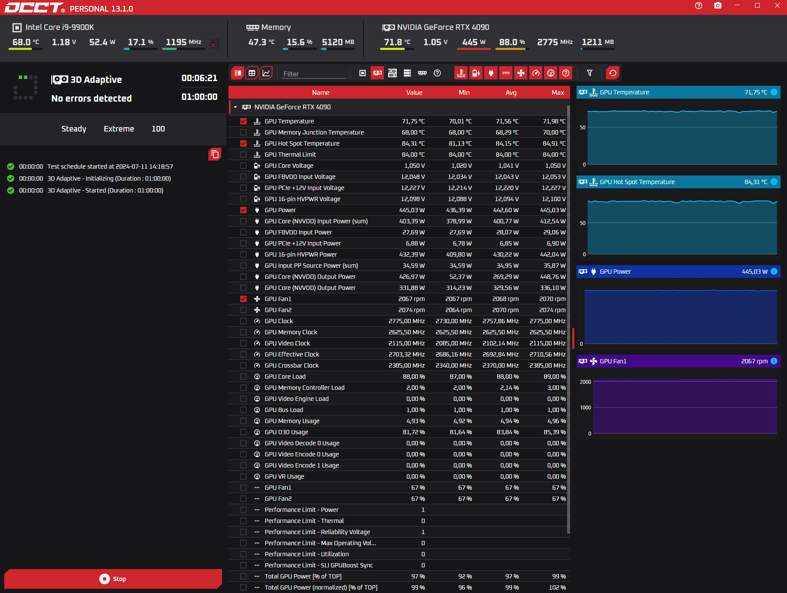The height and width of the screenshot is (593, 787).
Task: Click the Extreme mode setting
Action: pos(119,129)
